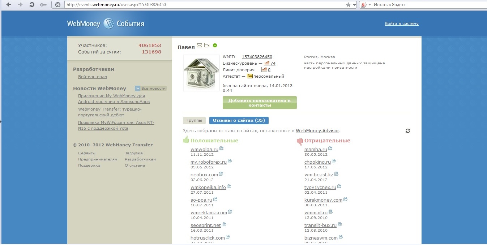Click Добавить пользователя в контакты button
The image size is (487, 245).
(260, 103)
